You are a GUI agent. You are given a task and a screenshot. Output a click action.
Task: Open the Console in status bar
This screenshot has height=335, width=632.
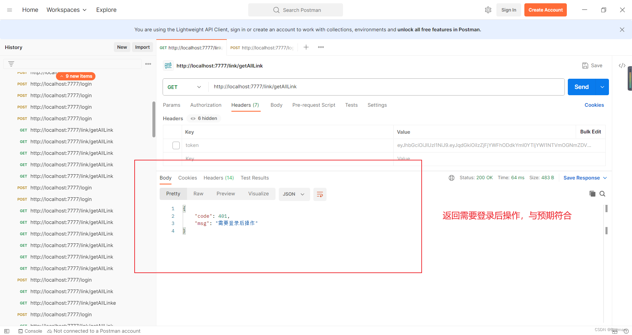coord(30,331)
